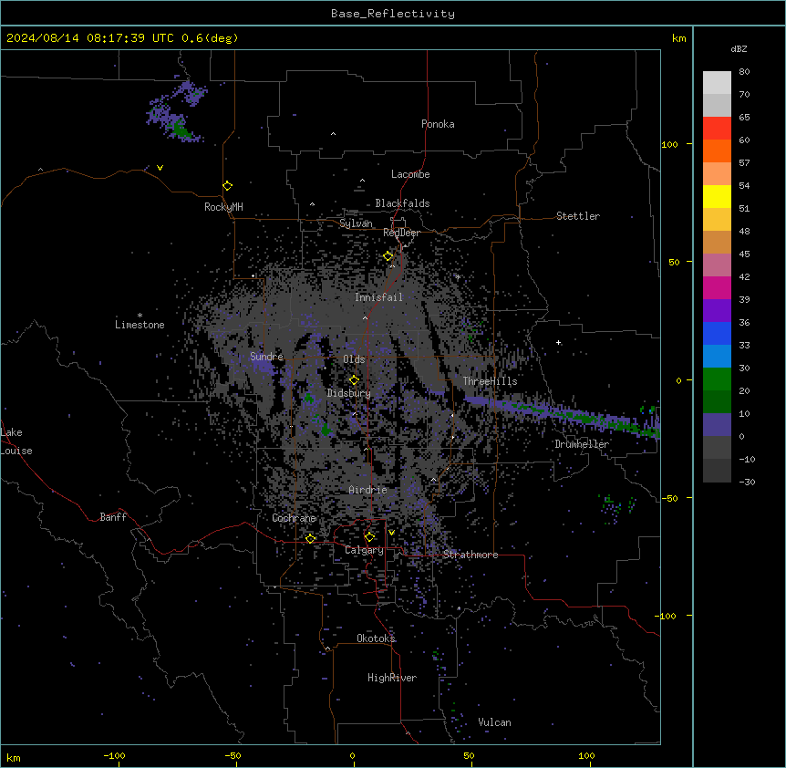Click the 0 tick on the bottom axis
This screenshot has width=786, height=768.
point(352,755)
